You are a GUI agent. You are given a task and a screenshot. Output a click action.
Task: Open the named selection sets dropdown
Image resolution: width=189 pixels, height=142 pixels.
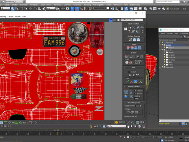tap(101, 8)
